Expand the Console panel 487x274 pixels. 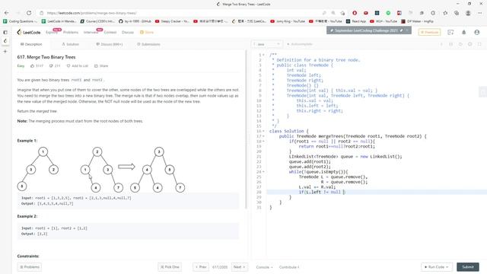(x=264, y=267)
